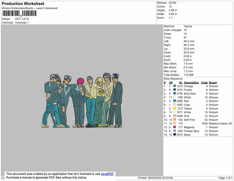Image resolution: width=234 pixels, height=181 pixels.
Task: Click the 'Stop Sequence:' heading
Action: click(x=173, y=79)
